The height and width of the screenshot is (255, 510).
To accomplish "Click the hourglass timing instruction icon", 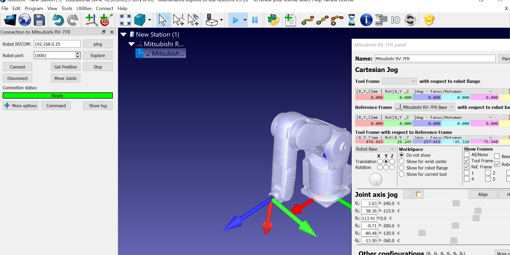I will coord(351,20).
